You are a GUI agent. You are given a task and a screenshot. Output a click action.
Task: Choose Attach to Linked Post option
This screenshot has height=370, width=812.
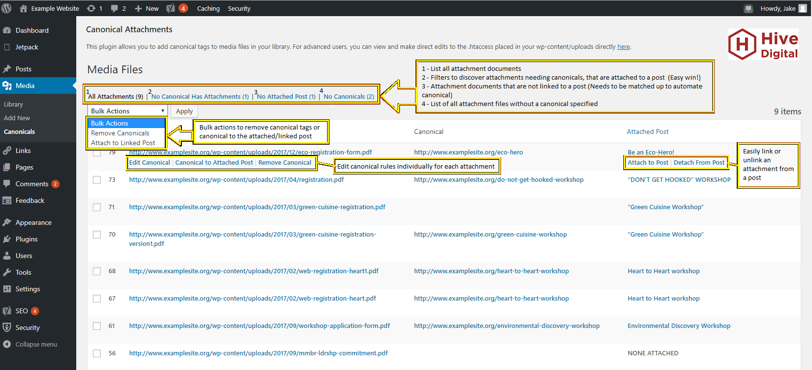pos(127,143)
